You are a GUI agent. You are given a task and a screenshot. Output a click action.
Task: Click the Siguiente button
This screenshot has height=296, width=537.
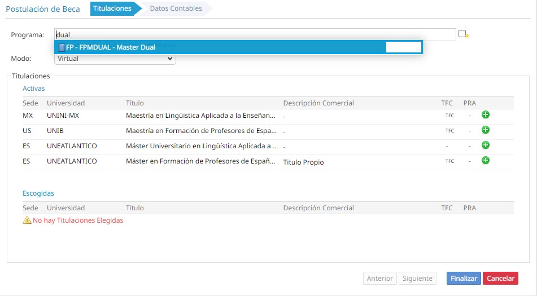(x=417, y=279)
